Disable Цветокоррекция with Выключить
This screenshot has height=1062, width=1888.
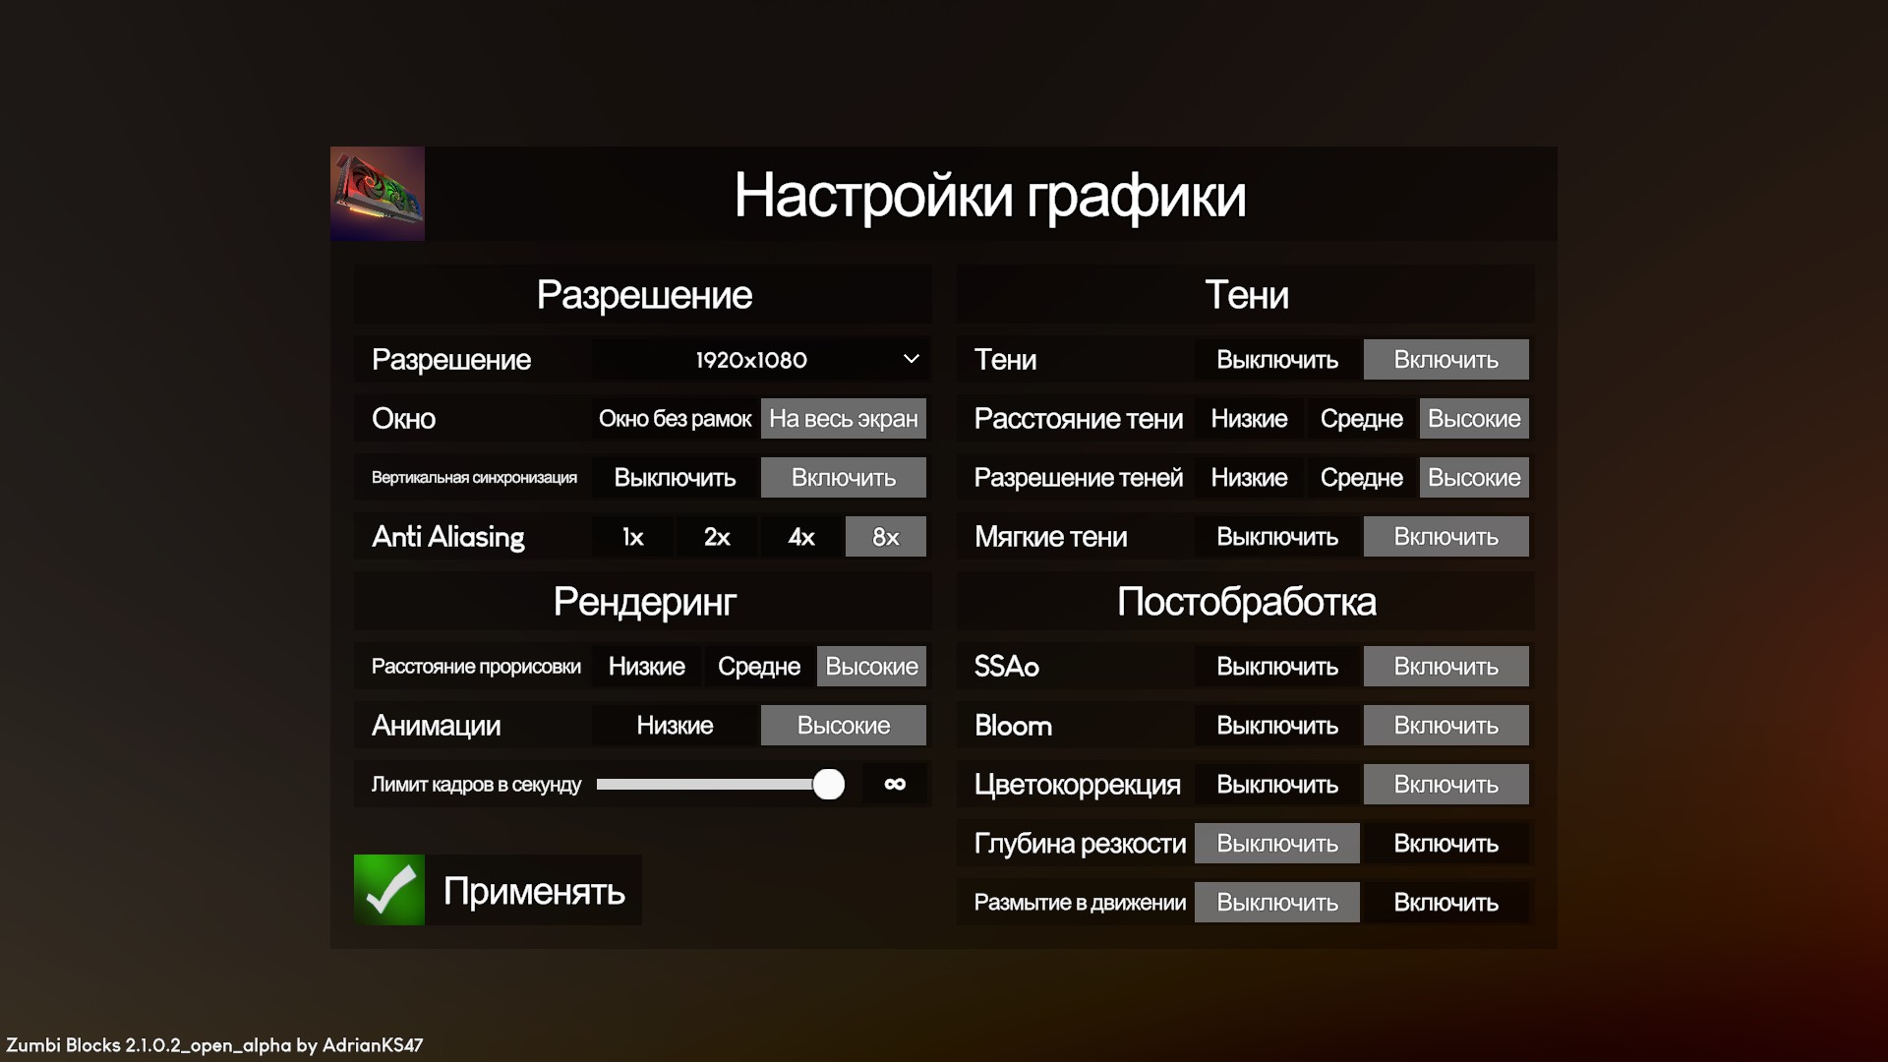(x=1277, y=785)
